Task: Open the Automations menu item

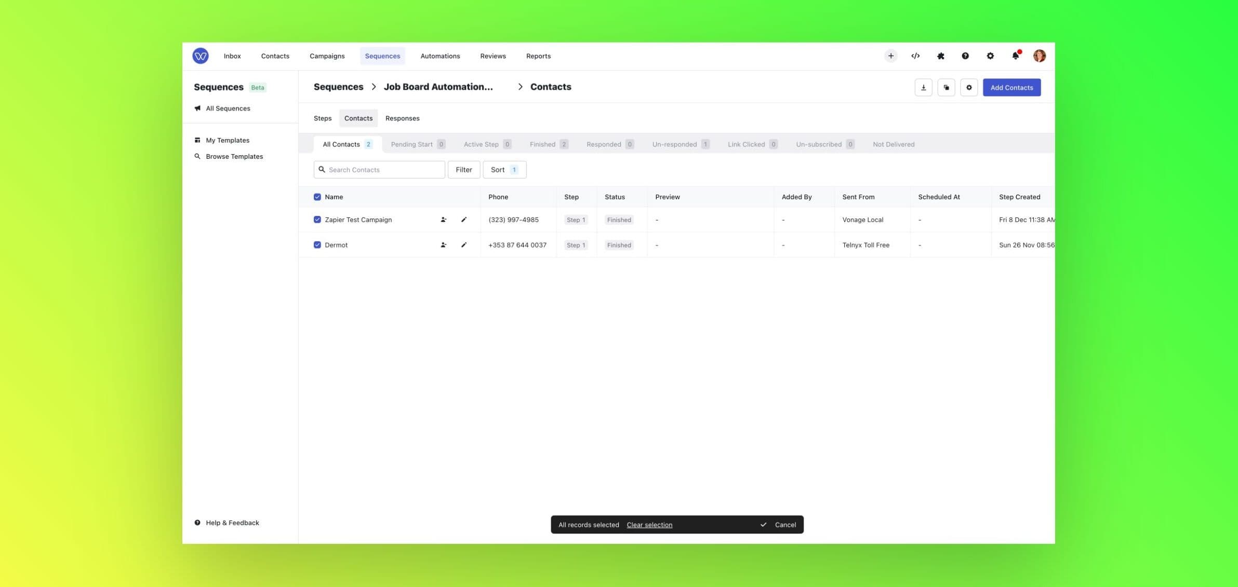Action: (440, 56)
